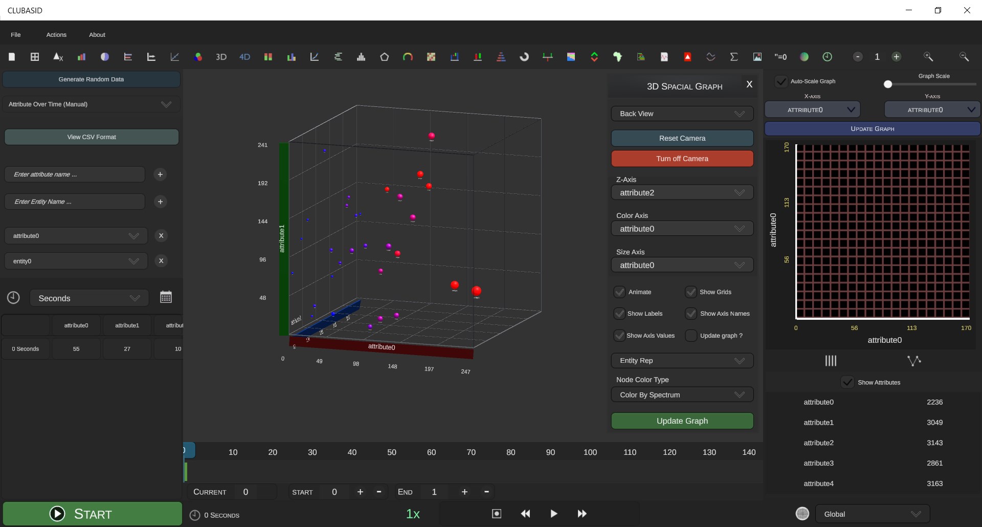Click the new blank document icon
This screenshot has width=982, height=527.
coord(12,57)
